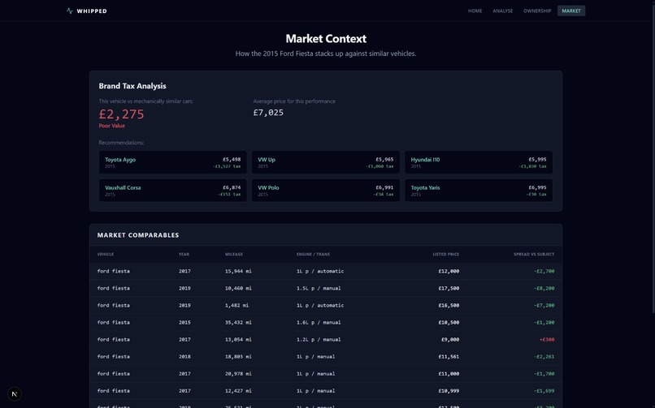Click the -£1,699 spread value
This screenshot has height=408, width=655.
544,391
